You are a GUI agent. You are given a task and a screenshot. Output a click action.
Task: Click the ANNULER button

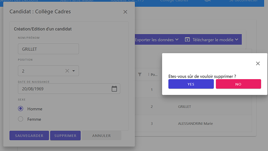pyautogui.click(x=101, y=135)
